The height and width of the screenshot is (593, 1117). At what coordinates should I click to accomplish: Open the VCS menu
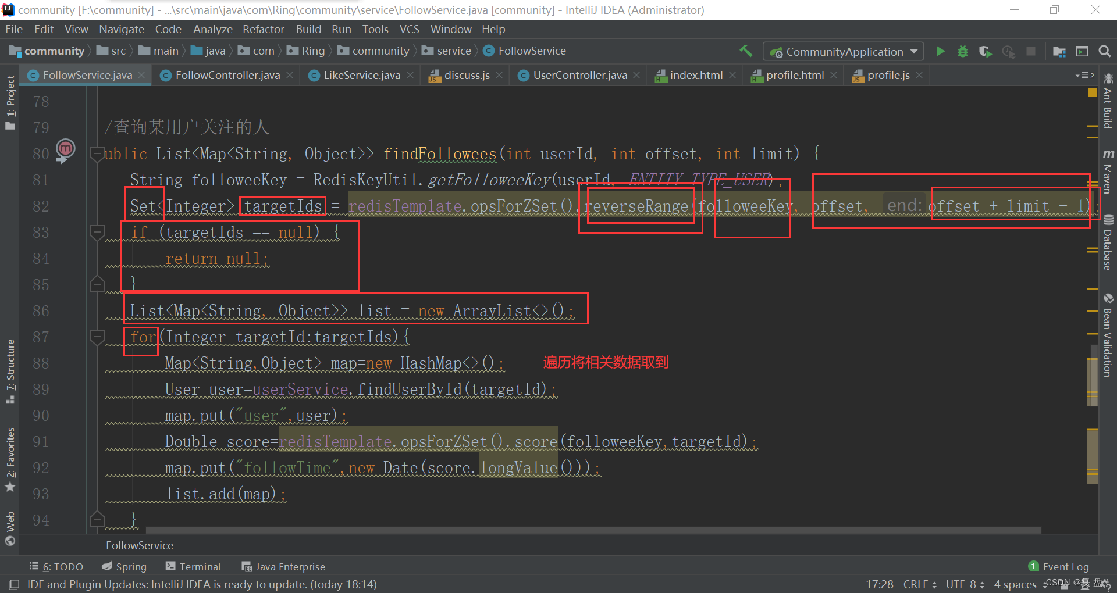click(x=409, y=29)
